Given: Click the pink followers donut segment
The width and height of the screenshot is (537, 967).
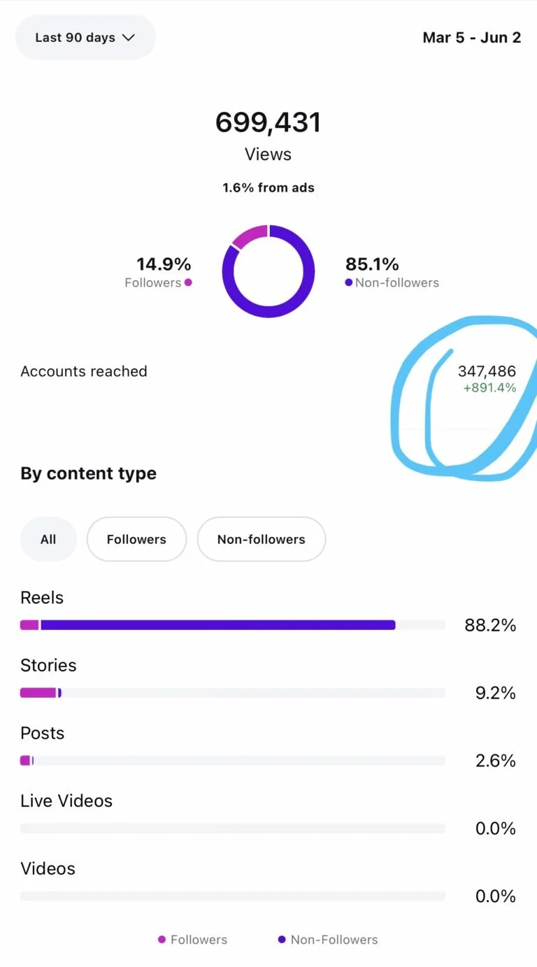Looking at the screenshot, I should [x=250, y=234].
